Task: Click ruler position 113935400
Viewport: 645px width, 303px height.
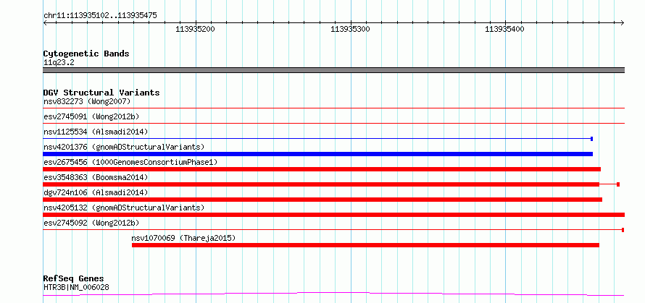Action: (x=504, y=29)
